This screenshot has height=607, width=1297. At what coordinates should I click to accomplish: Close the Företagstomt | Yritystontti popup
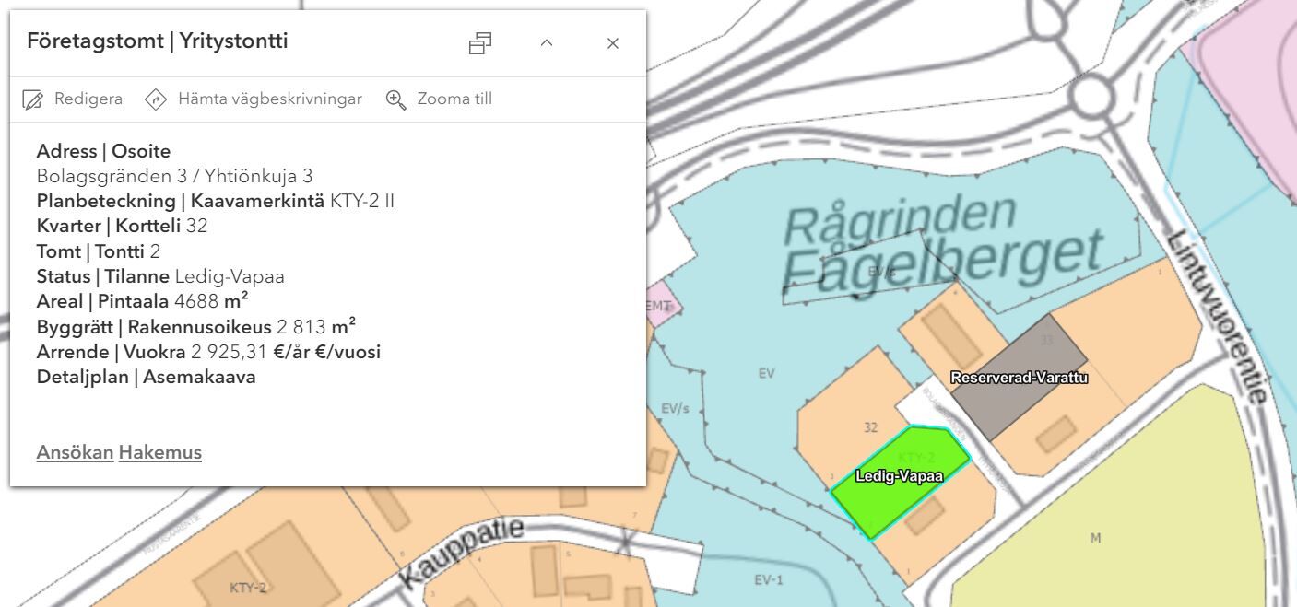tap(613, 43)
